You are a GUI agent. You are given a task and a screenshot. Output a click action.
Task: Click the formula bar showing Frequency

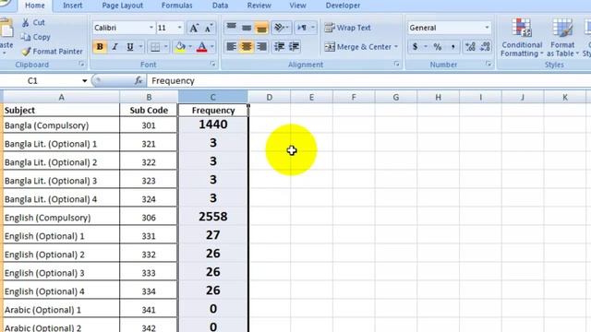pyautogui.click(x=368, y=80)
